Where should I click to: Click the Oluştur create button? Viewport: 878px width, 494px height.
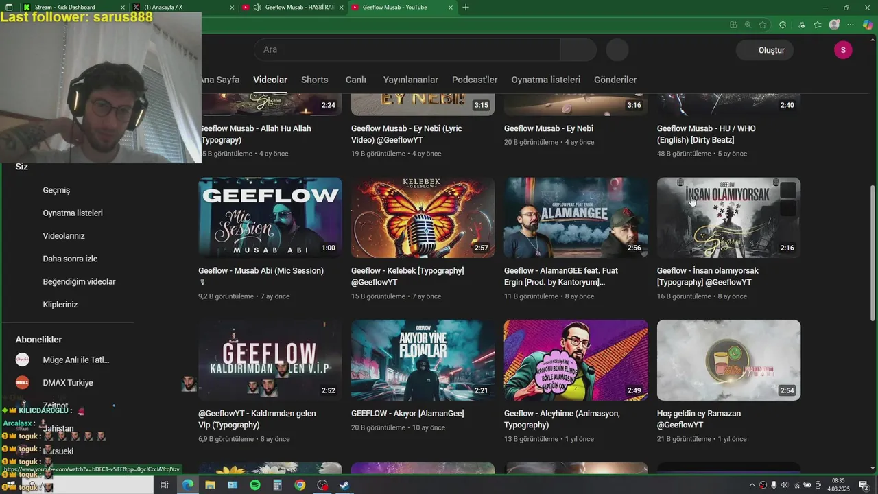(765, 50)
